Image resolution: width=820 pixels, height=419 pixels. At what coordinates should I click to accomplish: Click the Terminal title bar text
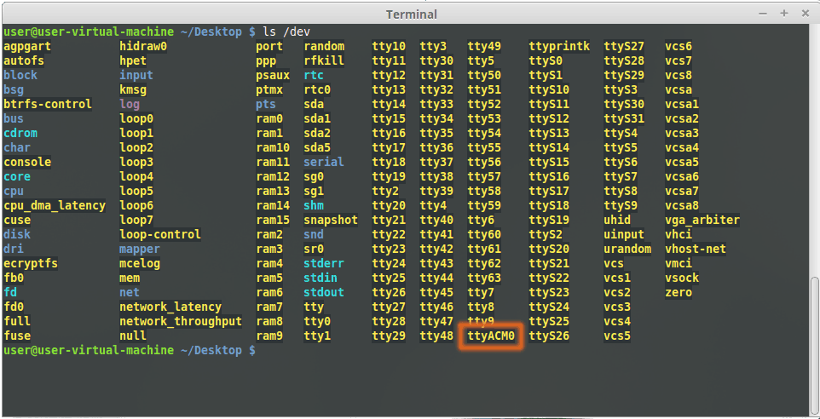click(411, 14)
